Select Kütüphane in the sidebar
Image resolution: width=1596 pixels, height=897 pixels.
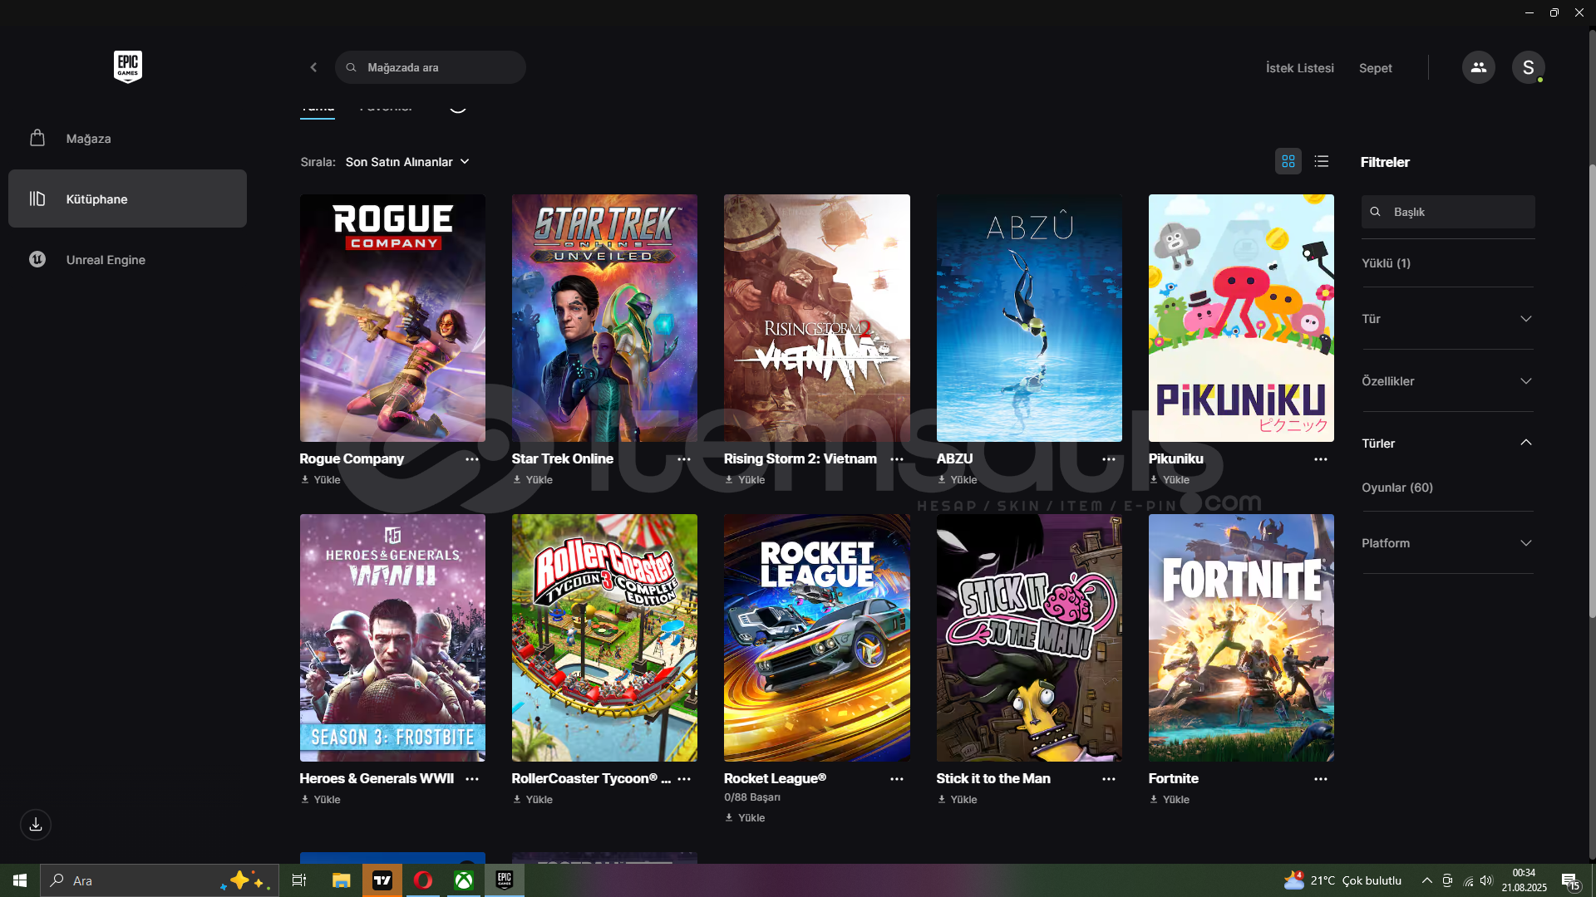tap(127, 199)
